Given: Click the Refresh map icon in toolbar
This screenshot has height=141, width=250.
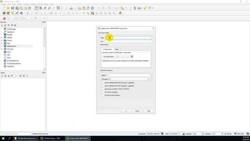Looking at the screenshot, I should coord(92,8).
